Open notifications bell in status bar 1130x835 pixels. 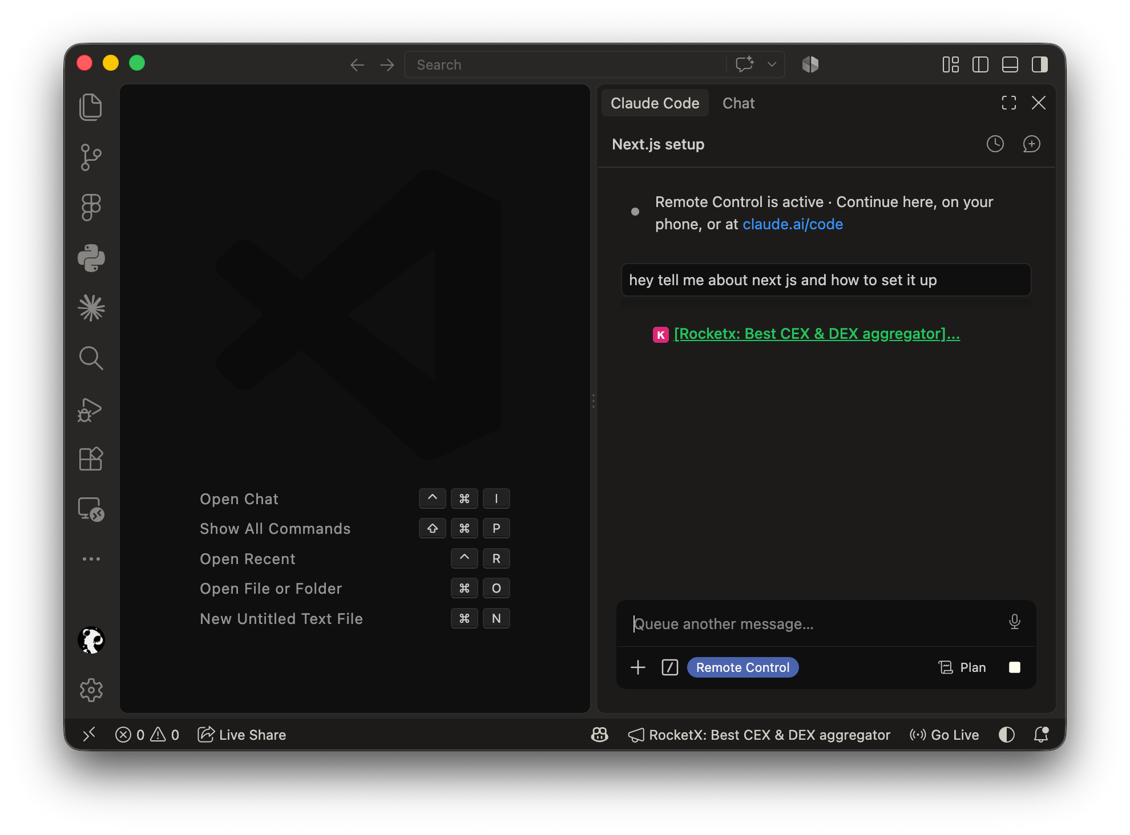coord(1041,735)
